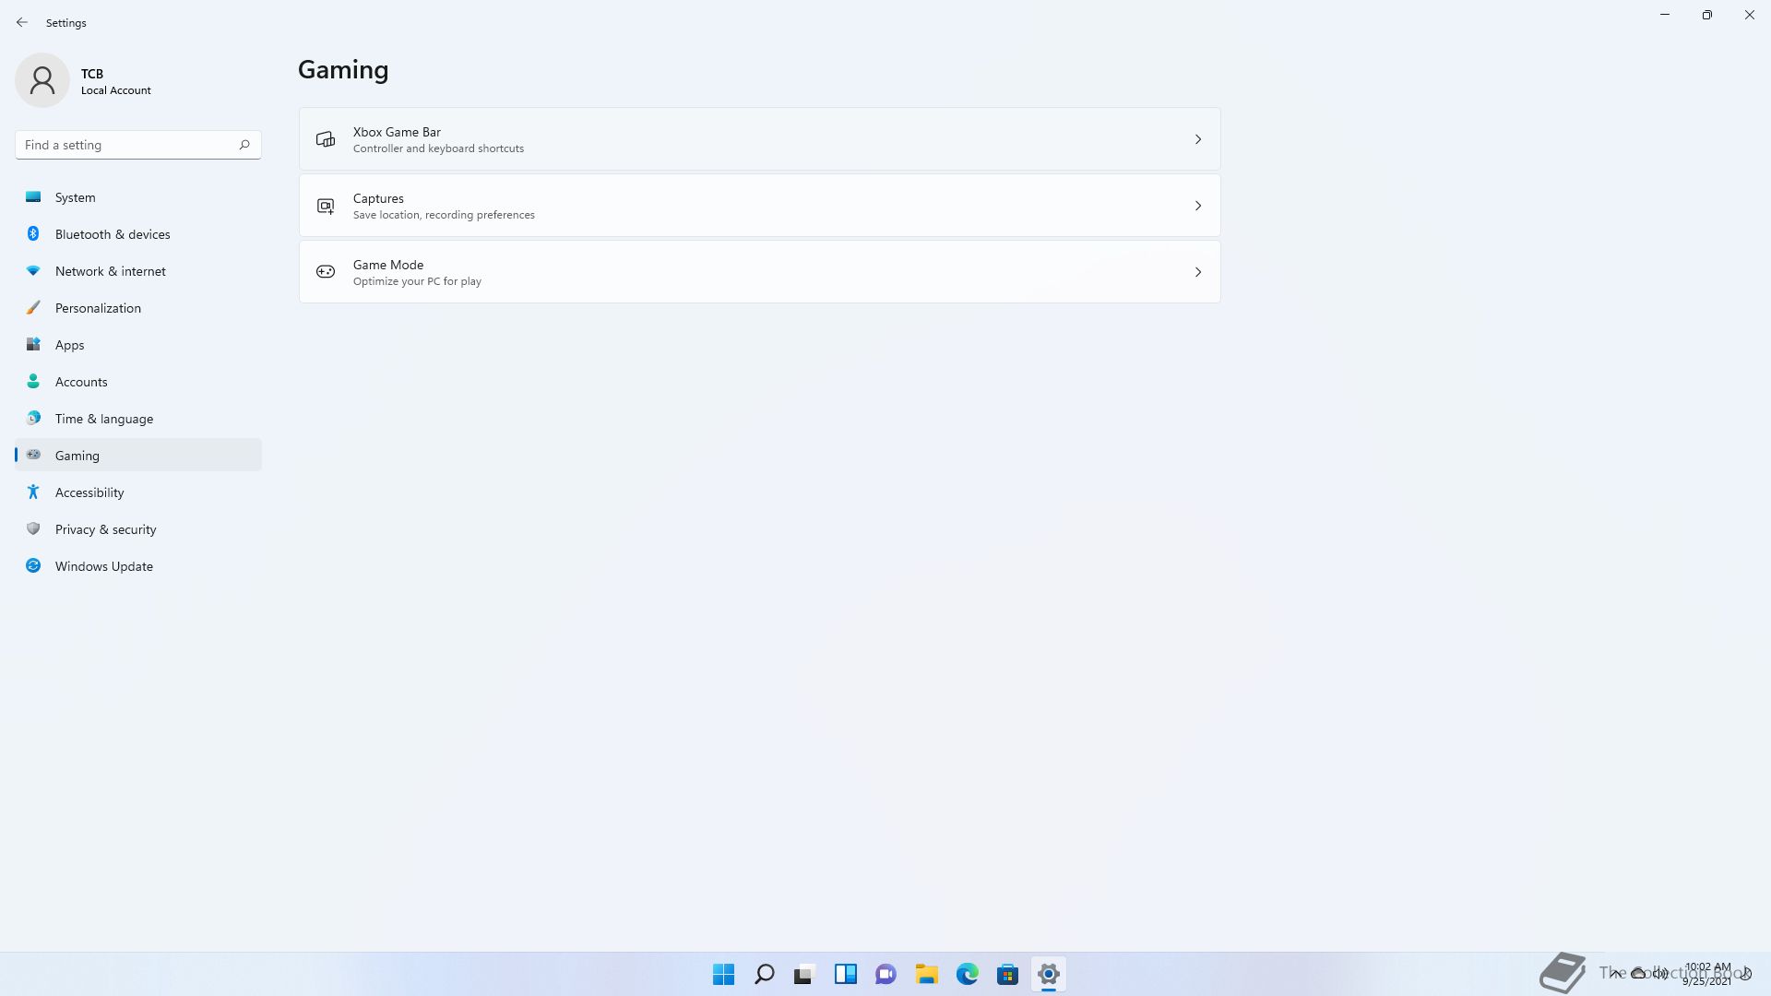Screen dimensions: 1771x996
Task: Select the Accounts person icon
Action: click(33, 382)
